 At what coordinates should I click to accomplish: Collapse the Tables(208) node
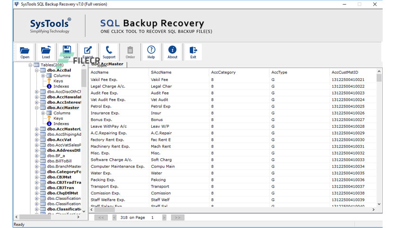point(30,65)
